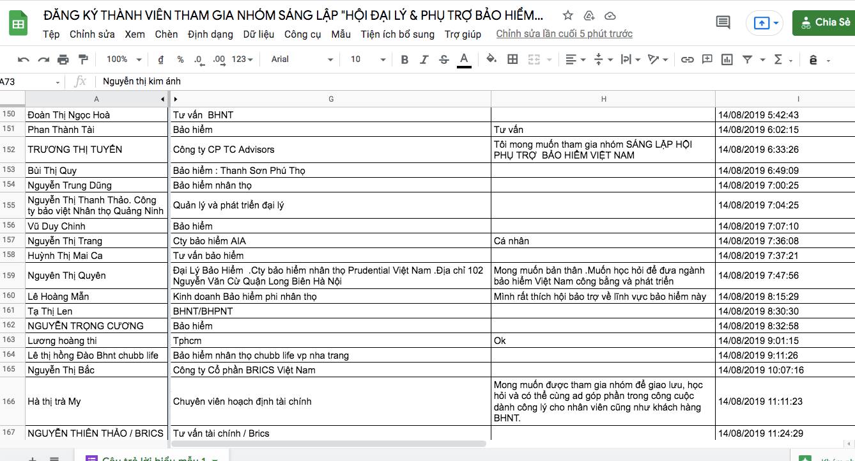Image resolution: width=855 pixels, height=461 pixels.
Task: Select timestamp cell '14/08/2019 9:01:15'
Action: (785, 341)
